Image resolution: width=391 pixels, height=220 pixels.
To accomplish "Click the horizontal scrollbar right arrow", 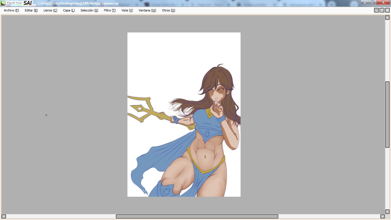I will [383, 216].
